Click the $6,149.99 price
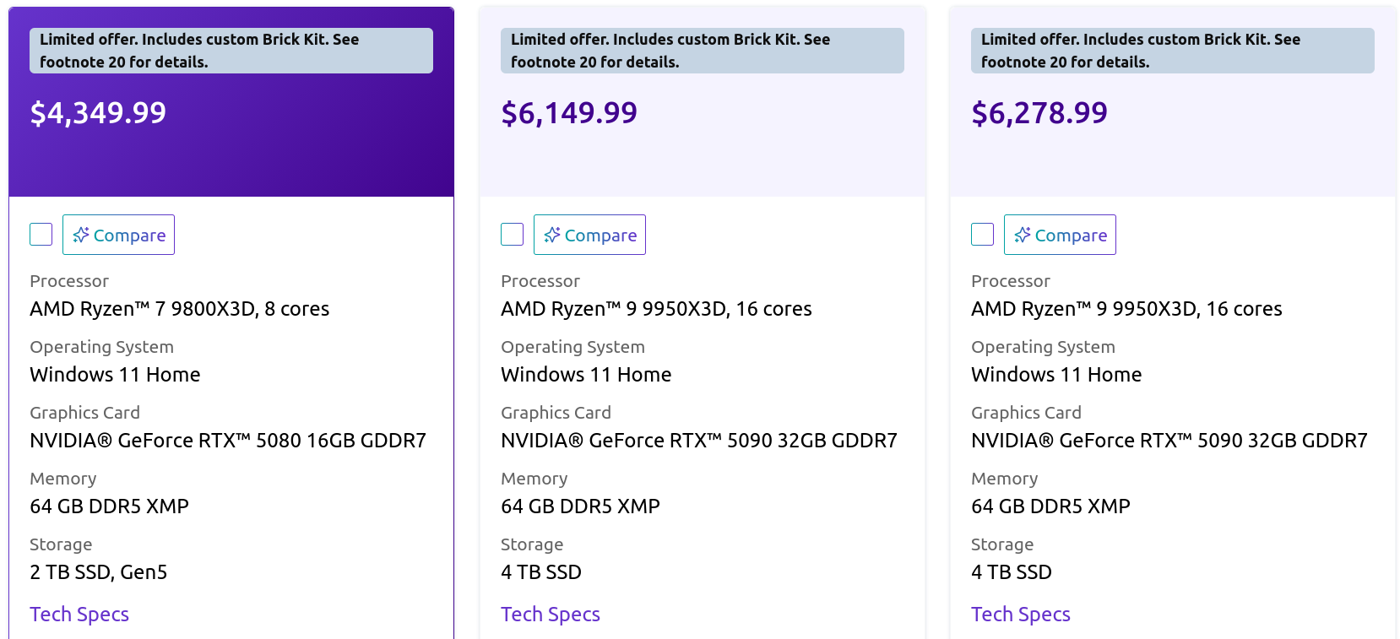 tap(569, 113)
